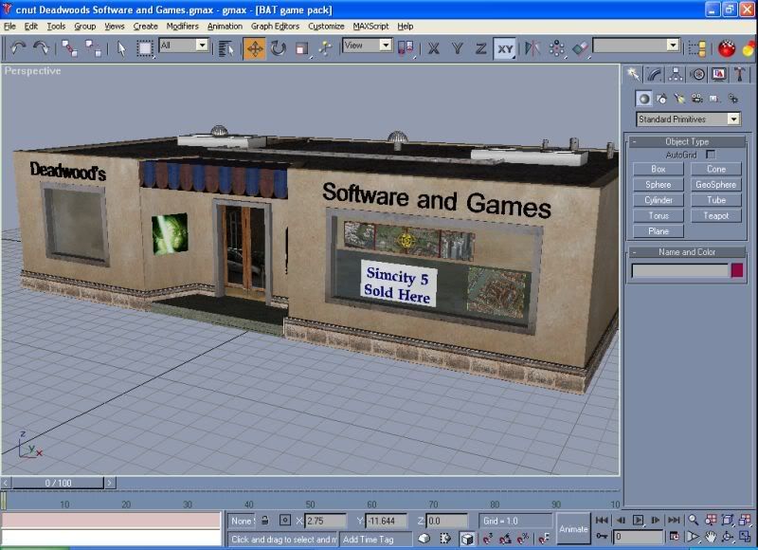Open the Time Configuration icon
This screenshot has height=550, width=758.
(675, 537)
